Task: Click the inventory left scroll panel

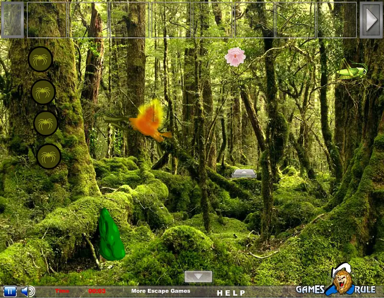Action: [12, 20]
